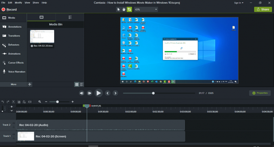
Task: Jump to next media with right chevron
Action: tap(115, 93)
